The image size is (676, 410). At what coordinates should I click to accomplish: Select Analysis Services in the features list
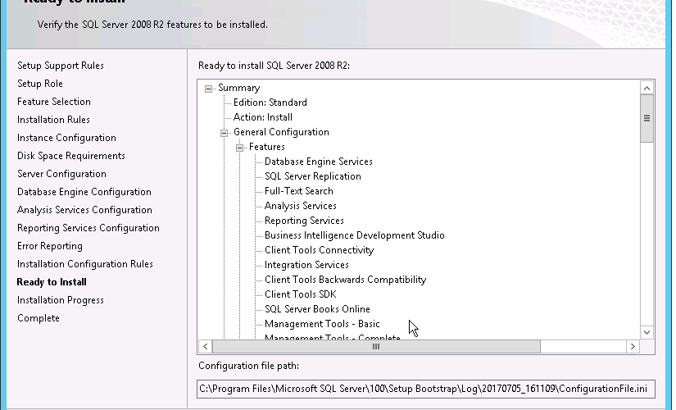pos(300,206)
